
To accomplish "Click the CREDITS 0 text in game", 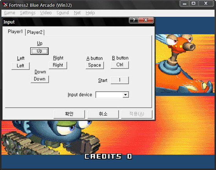I will click(x=108, y=156).
